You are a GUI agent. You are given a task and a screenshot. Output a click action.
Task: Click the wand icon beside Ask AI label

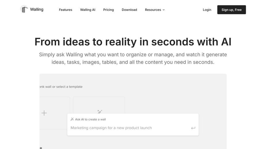click(72, 119)
